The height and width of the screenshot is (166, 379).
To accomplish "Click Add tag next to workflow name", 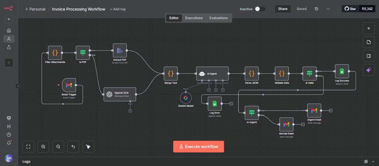I will (x=118, y=9).
